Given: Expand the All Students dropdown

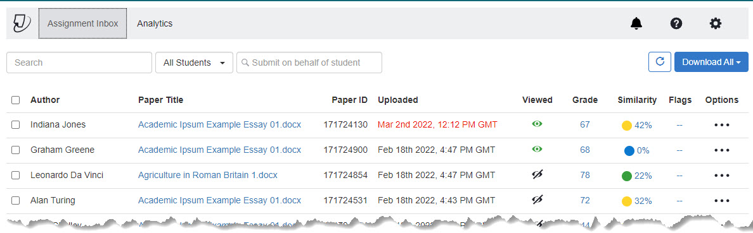Looking at the screenshot, I should pos(194,63).
